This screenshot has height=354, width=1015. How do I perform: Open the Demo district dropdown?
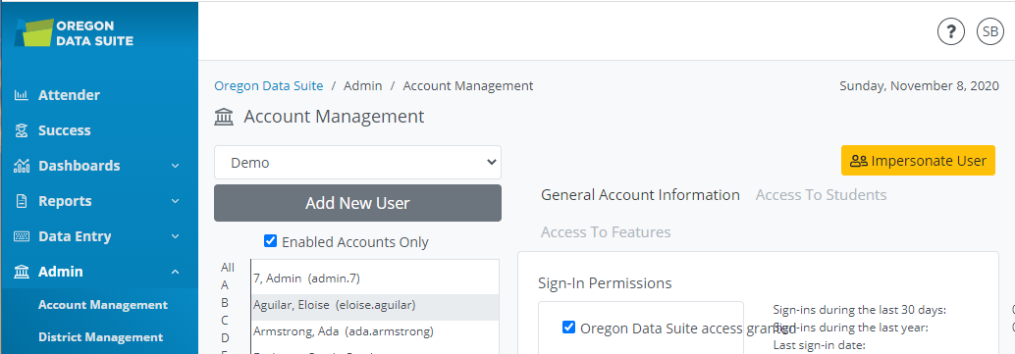(357, 163)
